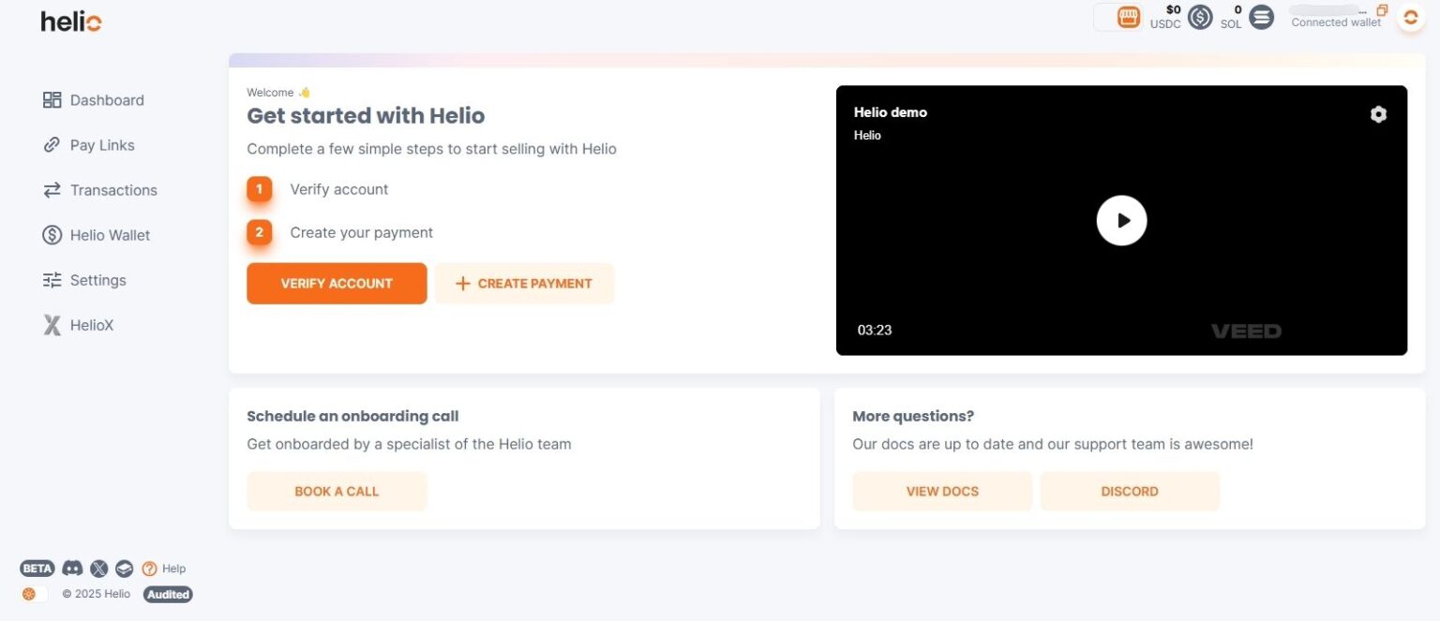Click the VERIFY ACCOUNT button
Image resolution: width=1440 pixels, height=621 pixels.
click(337, 283)
